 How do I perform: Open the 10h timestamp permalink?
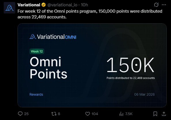[84, 5]
